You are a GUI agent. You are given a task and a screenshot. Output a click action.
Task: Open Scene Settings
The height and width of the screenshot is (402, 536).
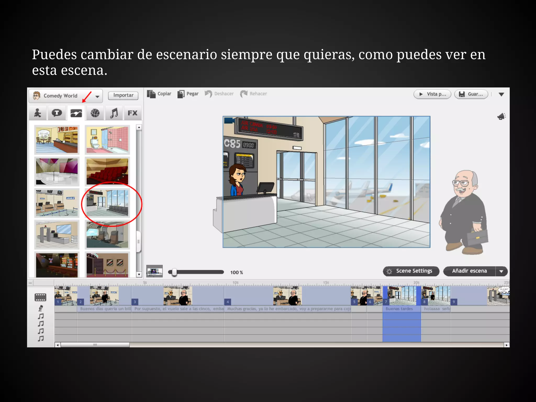point(411,271)
